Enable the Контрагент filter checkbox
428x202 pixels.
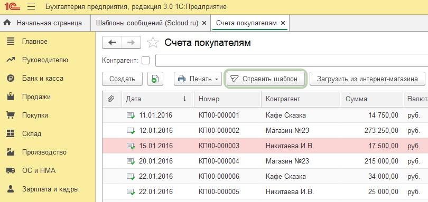pyautogui.click(x=146, y=60)
